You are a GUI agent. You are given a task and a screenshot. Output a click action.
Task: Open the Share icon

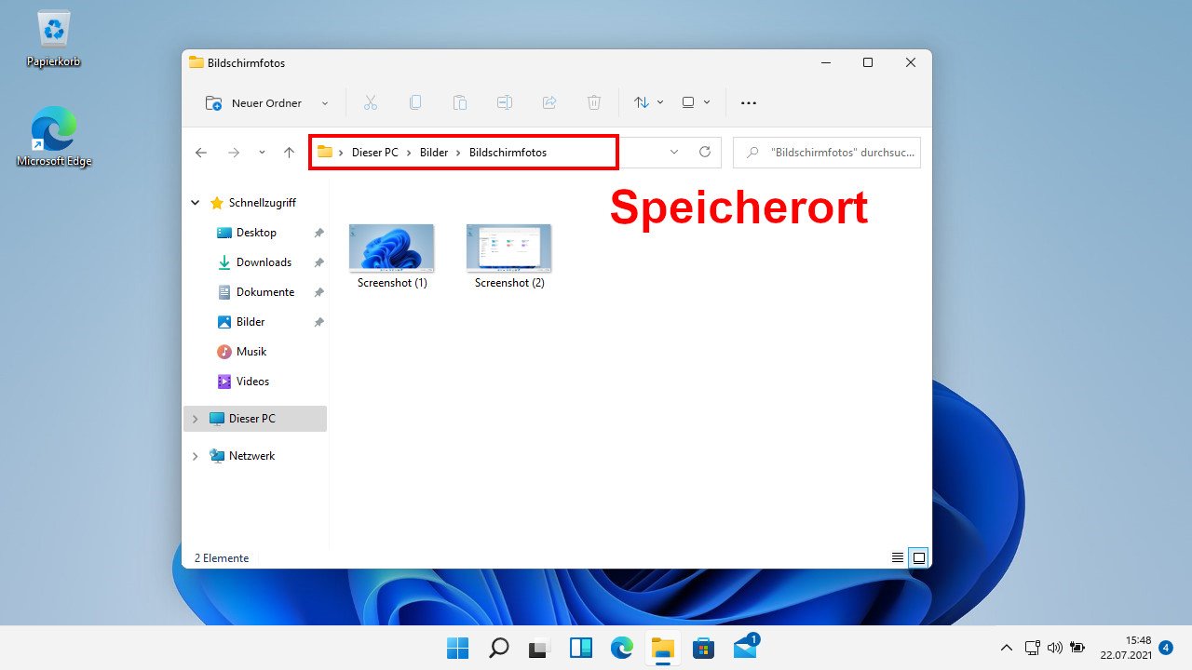pos(549,102)
